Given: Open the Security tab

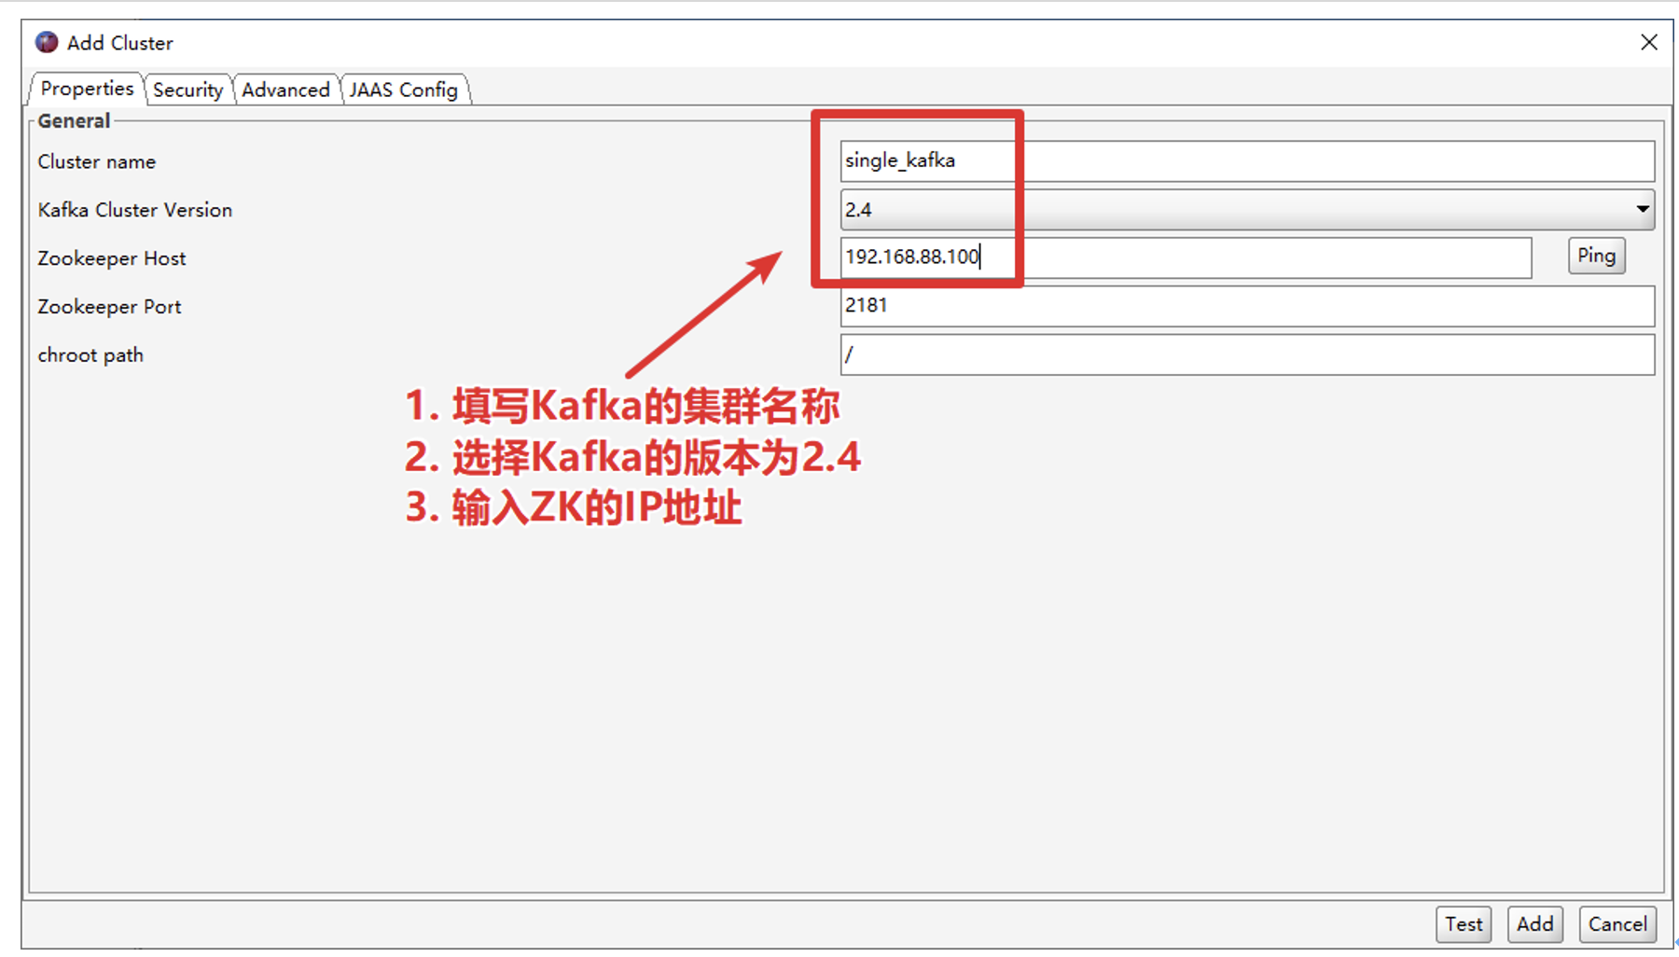Looking at the screenshot, I should [187, 90].
